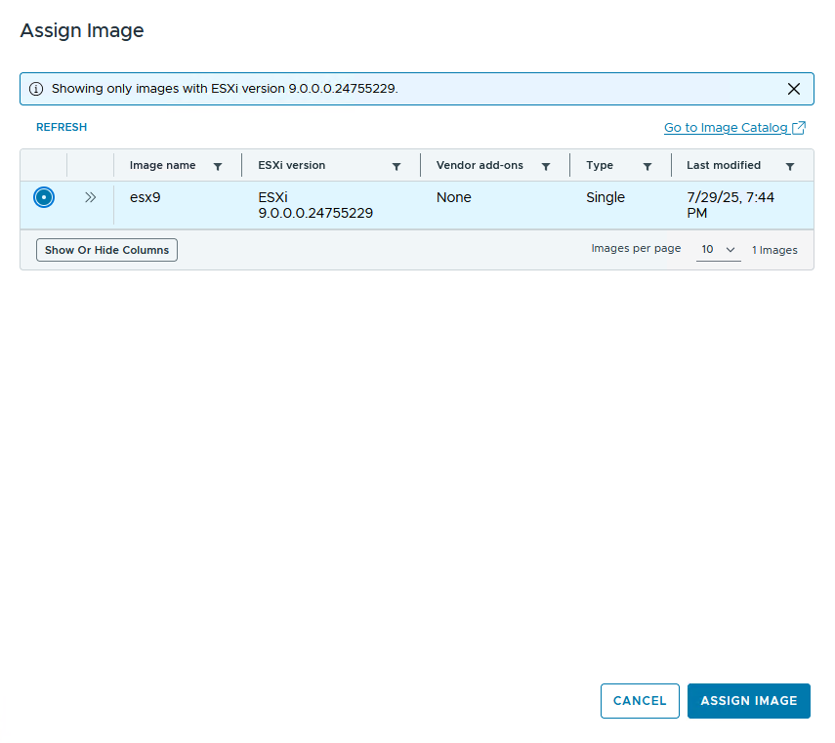Viewport: 835px width, 743px height.
Task: Open the Type column filter
Action: tap(647, 167)
